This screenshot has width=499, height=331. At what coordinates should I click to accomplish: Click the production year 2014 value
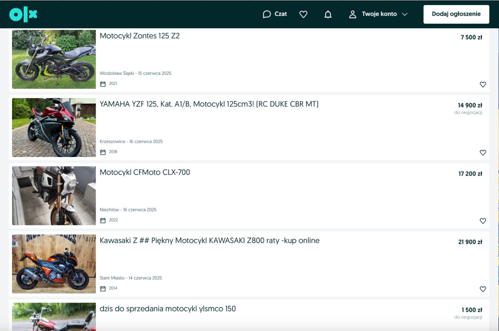[113, 288]
